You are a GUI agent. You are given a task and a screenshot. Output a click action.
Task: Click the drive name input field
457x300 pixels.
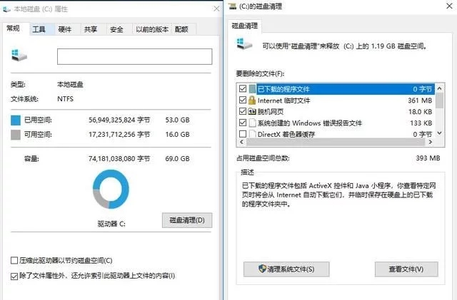(x=134, y=56)
